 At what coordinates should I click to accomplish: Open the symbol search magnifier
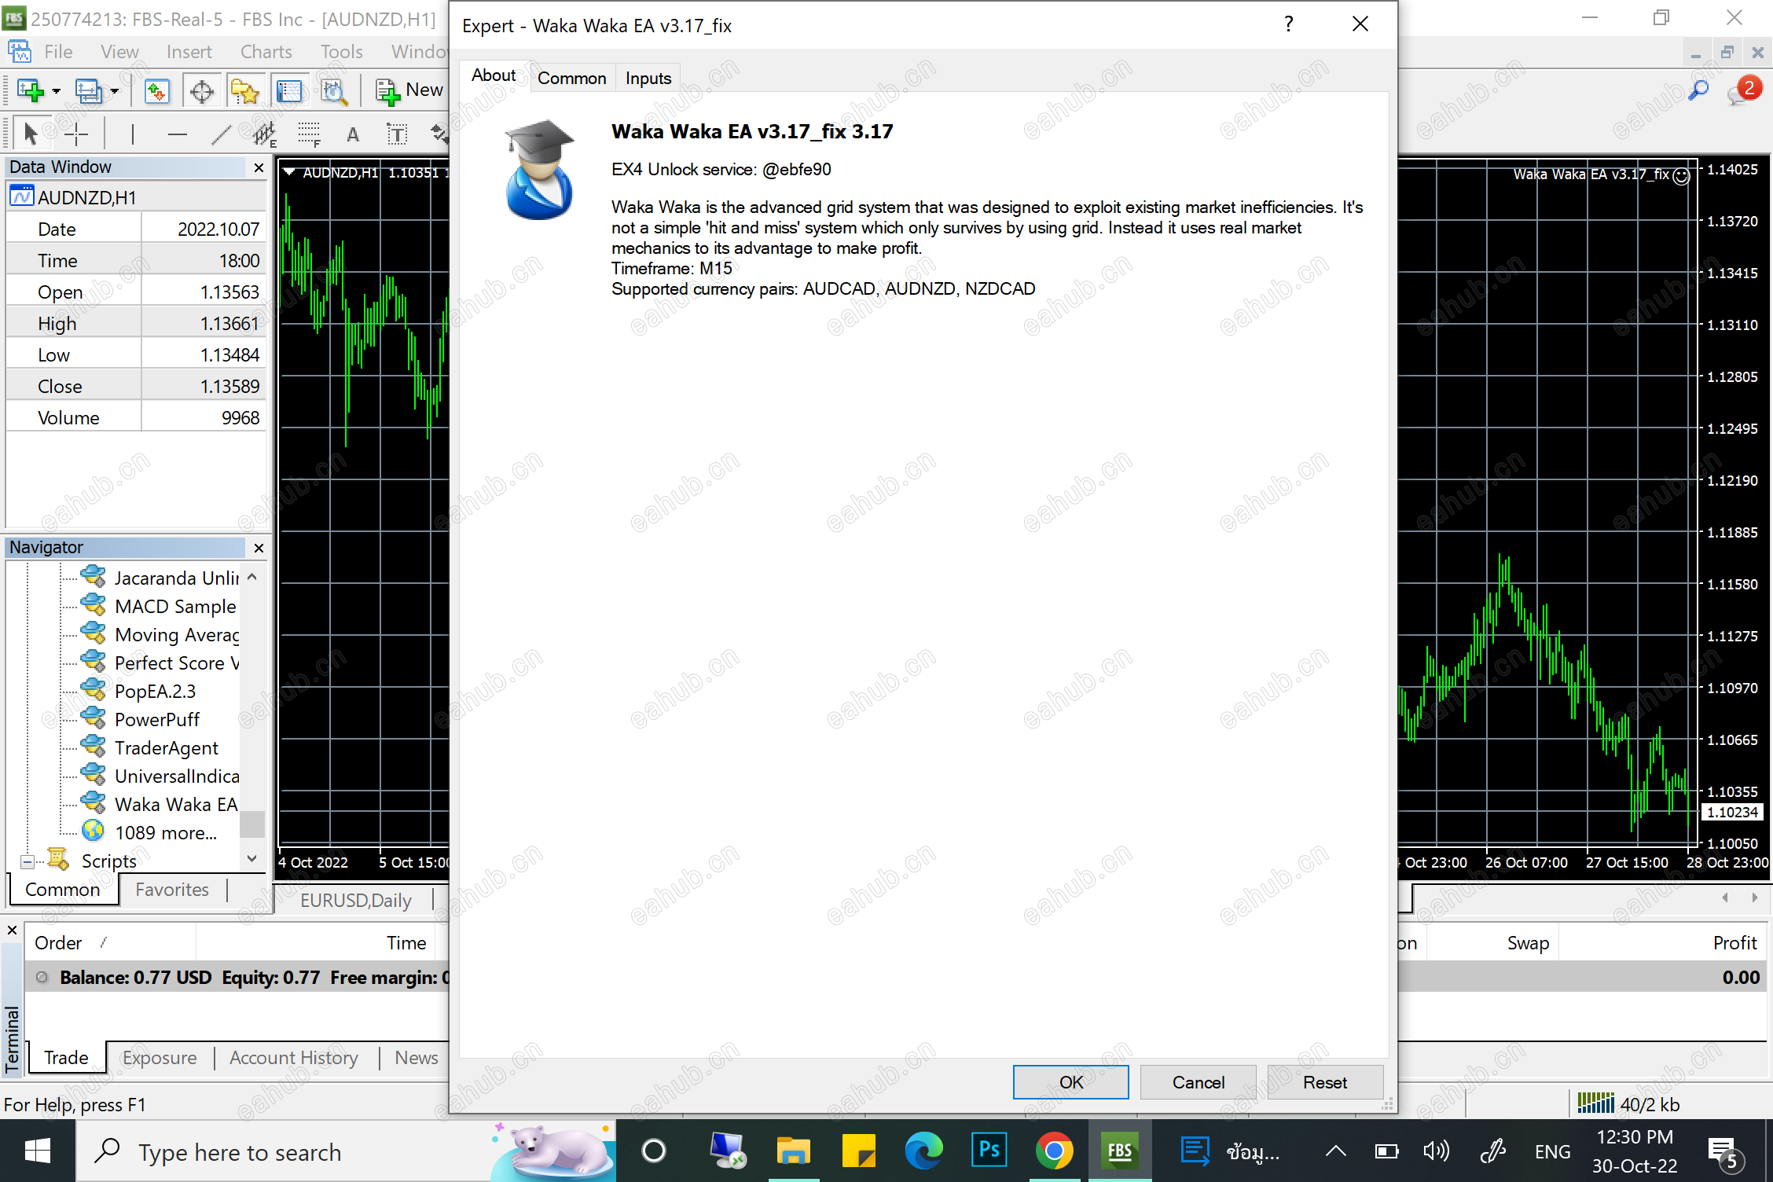coord(1698,90)
